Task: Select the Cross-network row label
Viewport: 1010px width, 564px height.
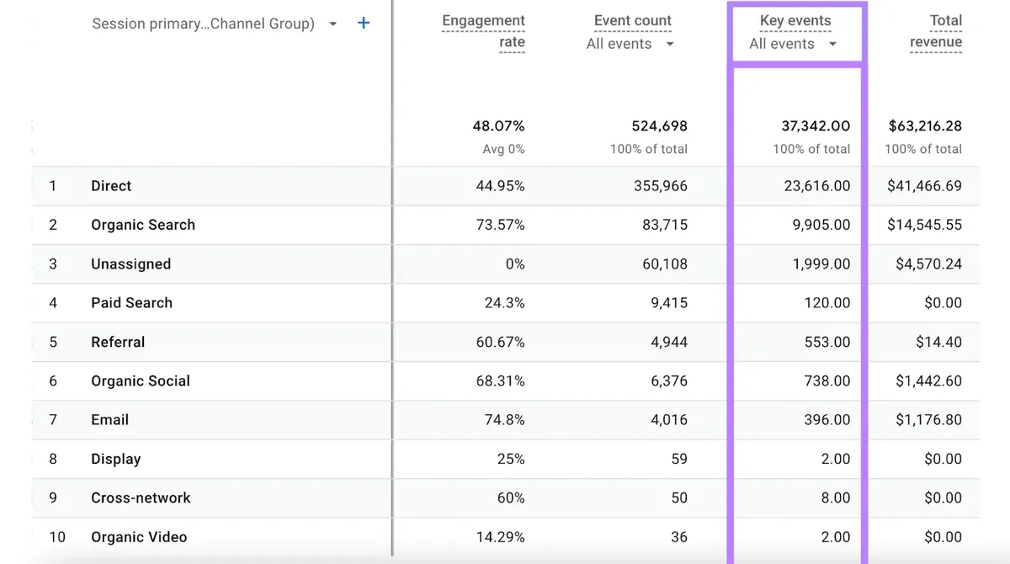Action: tap(141, 497)
